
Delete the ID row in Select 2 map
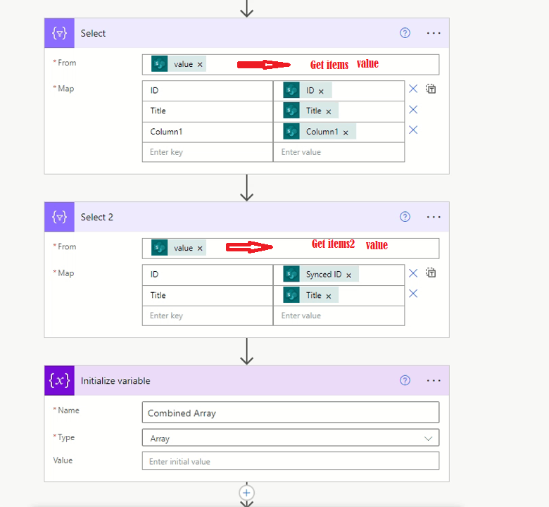point(413,273)
